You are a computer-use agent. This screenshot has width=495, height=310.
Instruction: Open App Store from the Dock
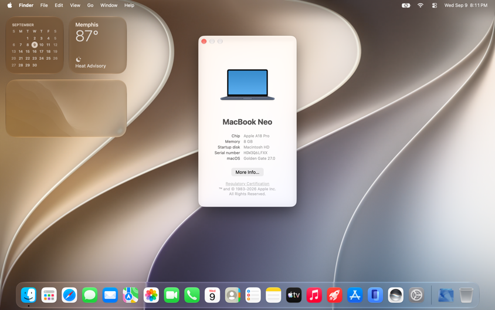click(355, 295)
